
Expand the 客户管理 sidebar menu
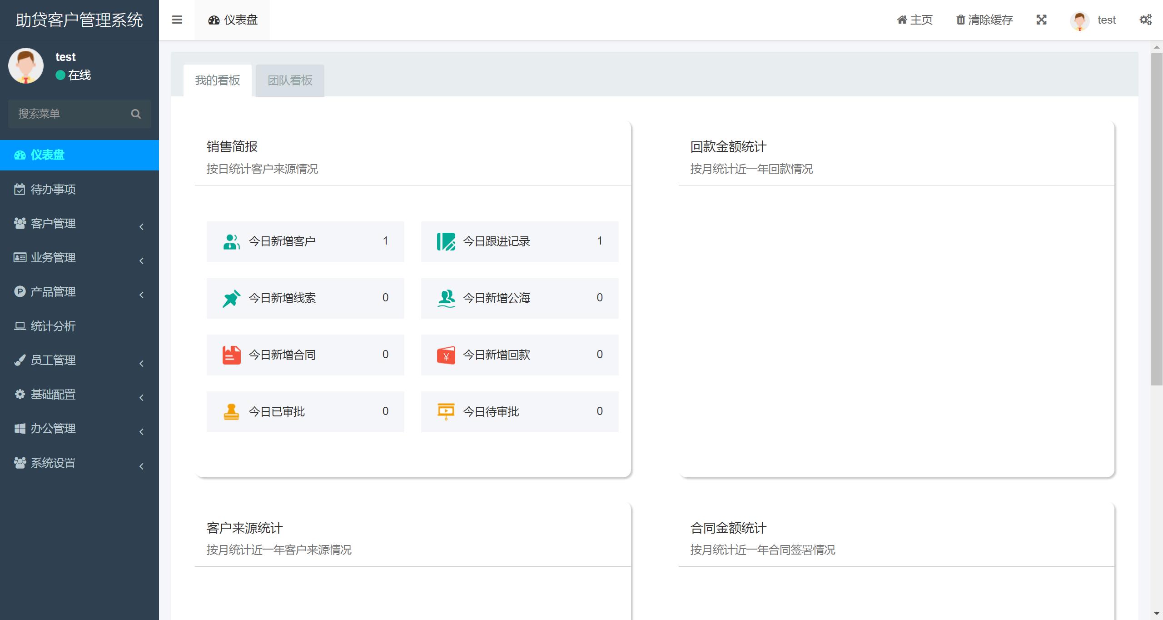click(80, 223)
